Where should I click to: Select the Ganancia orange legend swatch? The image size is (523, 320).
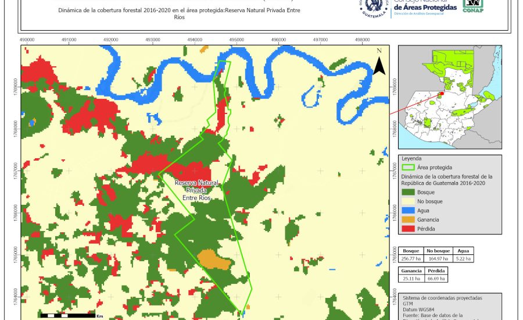coord(408,219)
